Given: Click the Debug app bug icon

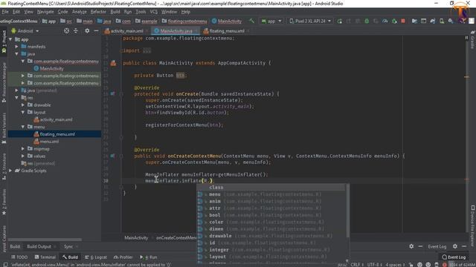Looking at the screenshot, I should click(x=367, y=22).
